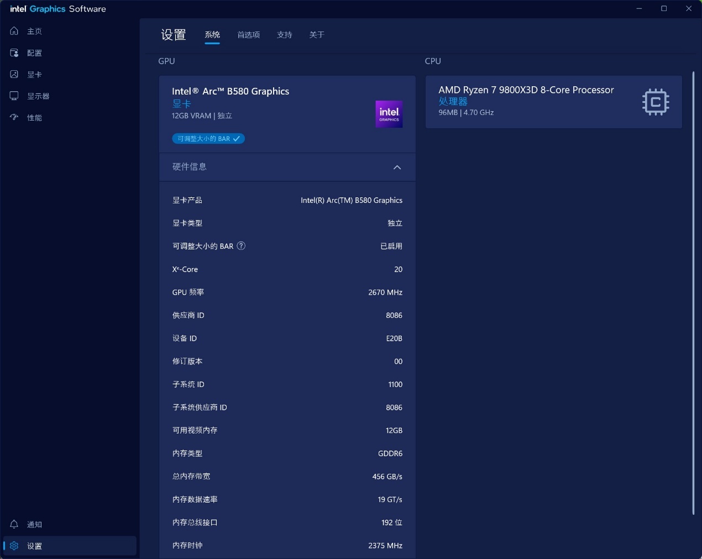The width and height of the screenshot is (702, 559).
Task: Click the 已启用 value for resizable BAR
Action: (391, 246)
